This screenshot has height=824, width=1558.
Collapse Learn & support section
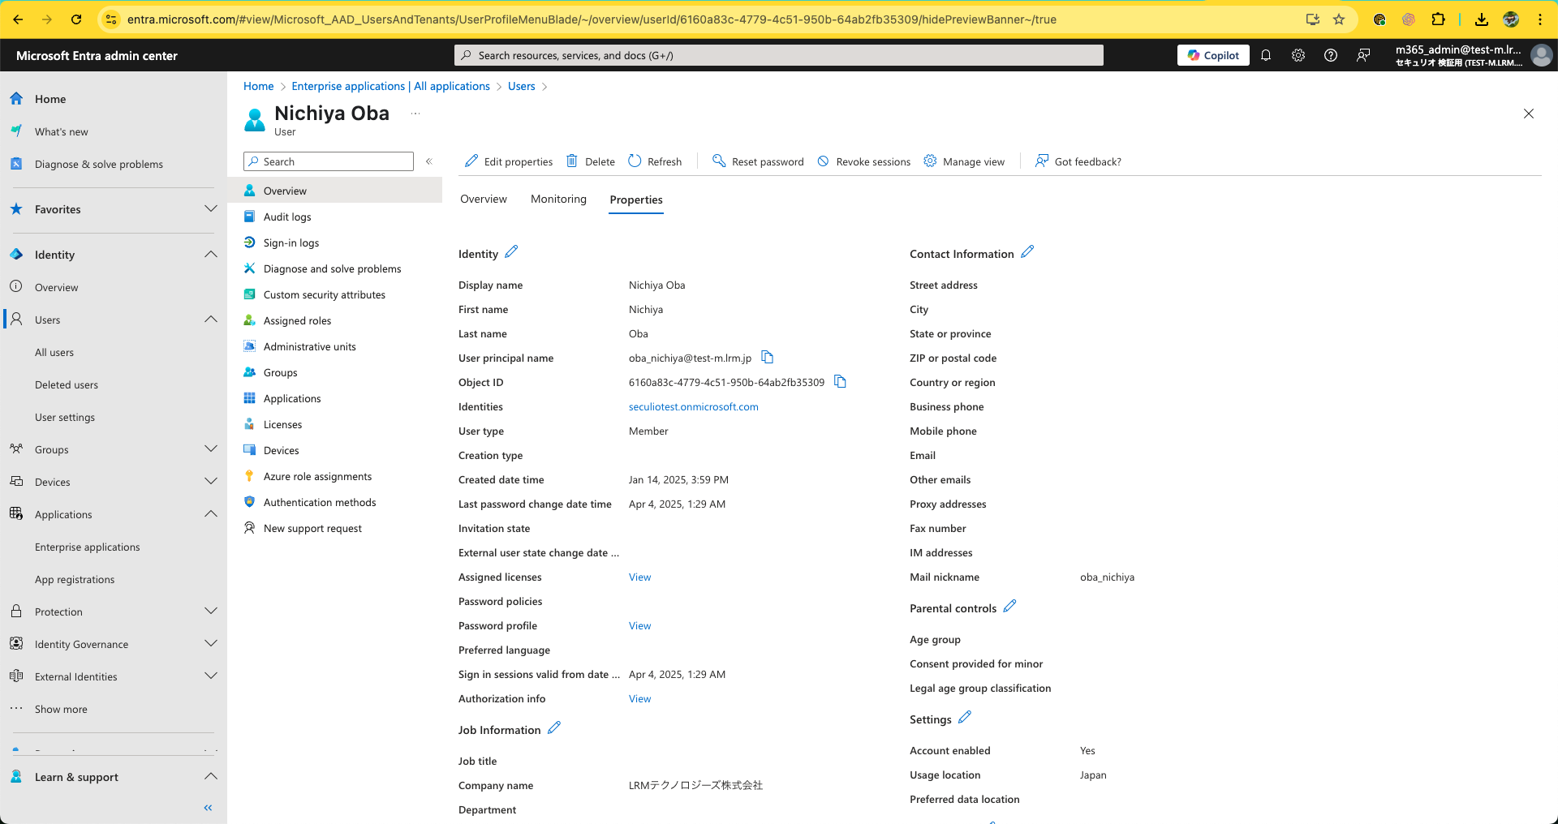211,777
